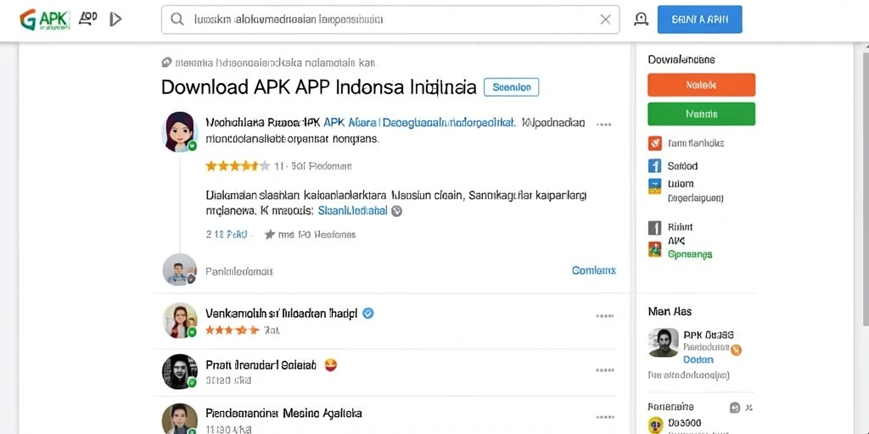The height and width of the screenshot is (434, 869).
Task: Open avatar of the Pnatt post
Action: point(180,371)
